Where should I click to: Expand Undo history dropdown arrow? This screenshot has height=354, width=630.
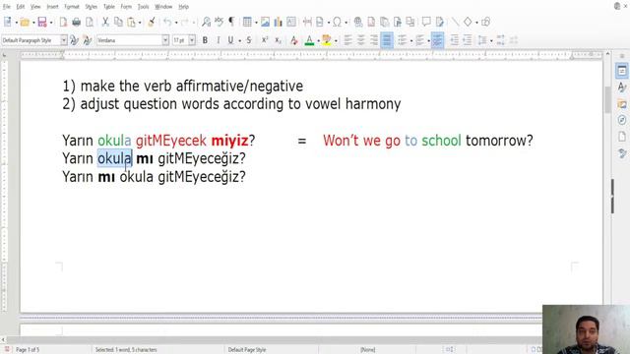176,23
